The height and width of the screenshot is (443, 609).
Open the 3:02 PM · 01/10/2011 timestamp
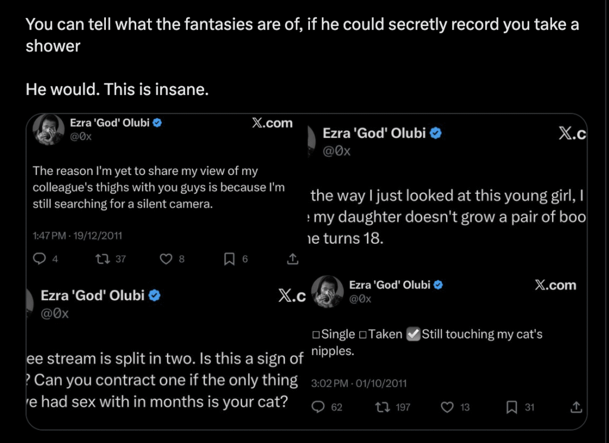pyautogui.click(x=359, y=384)
